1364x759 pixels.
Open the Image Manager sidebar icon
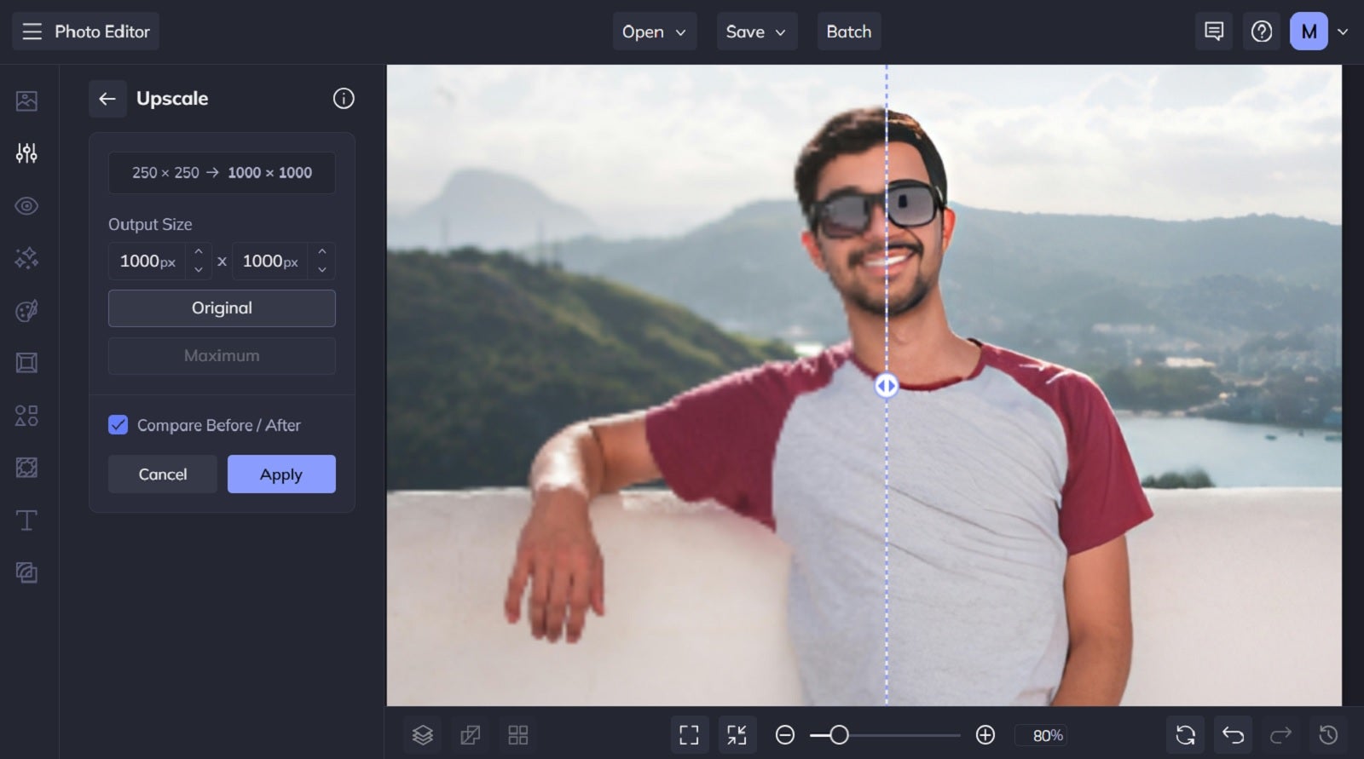26,101
